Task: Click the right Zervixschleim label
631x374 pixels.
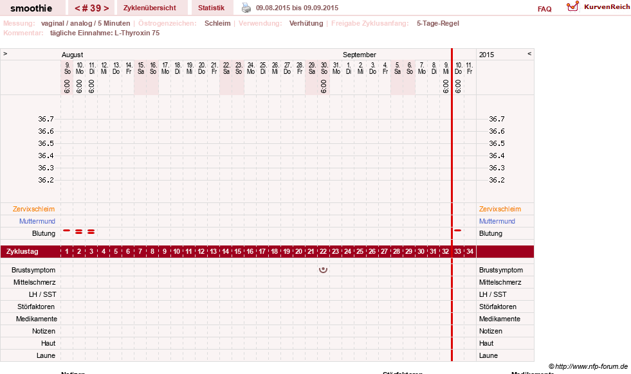Action: pos(500,209)
